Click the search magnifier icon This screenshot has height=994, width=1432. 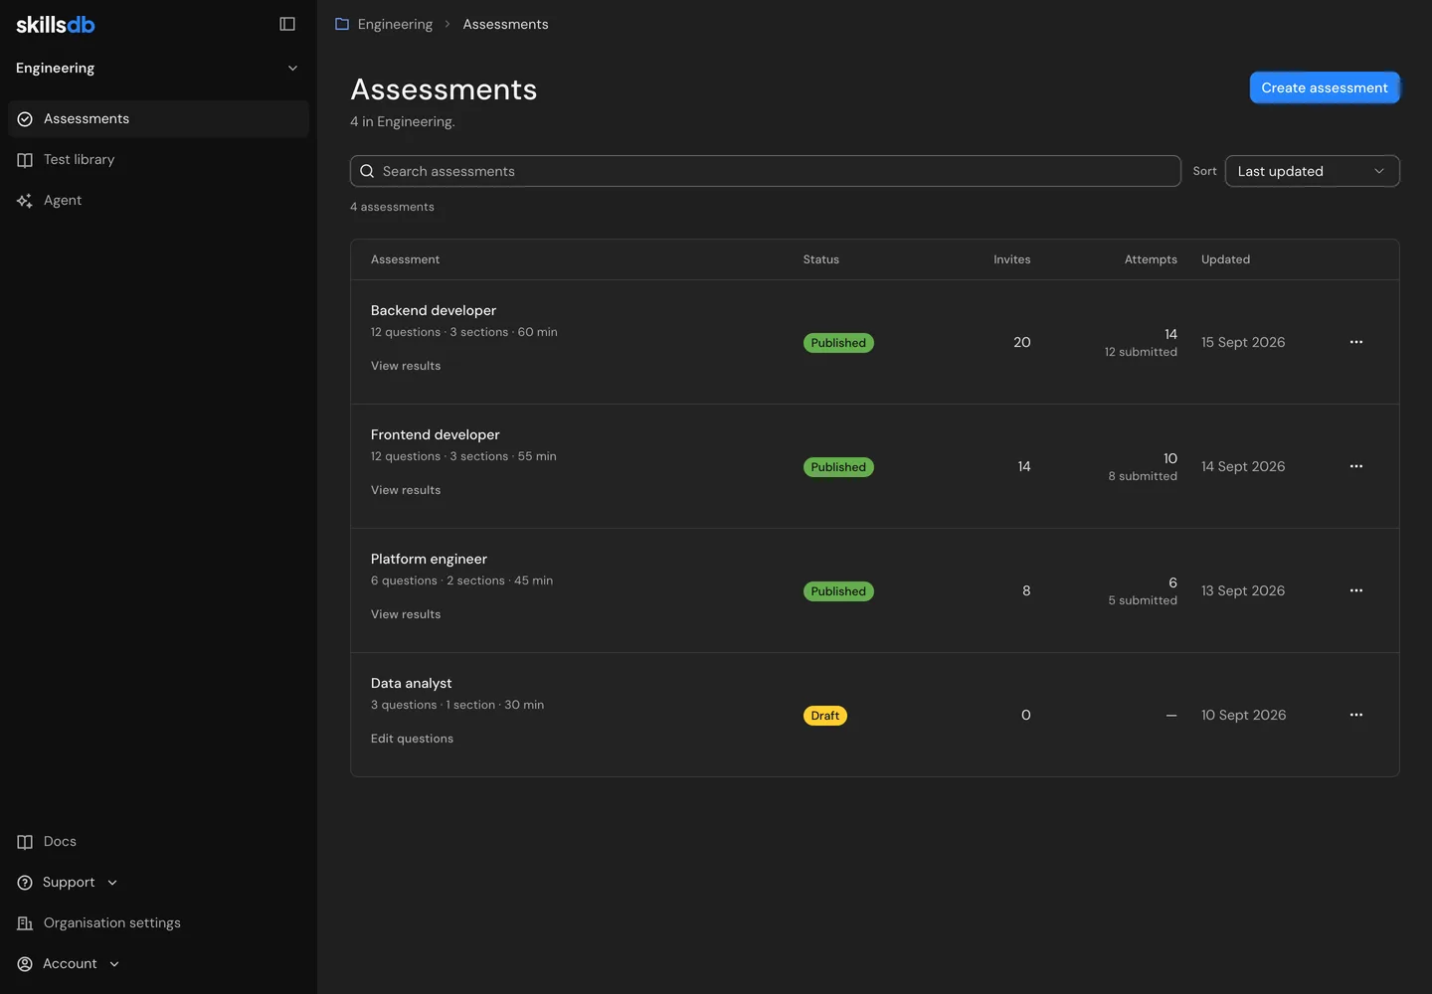pyautogui.click(x=367, y=171)
